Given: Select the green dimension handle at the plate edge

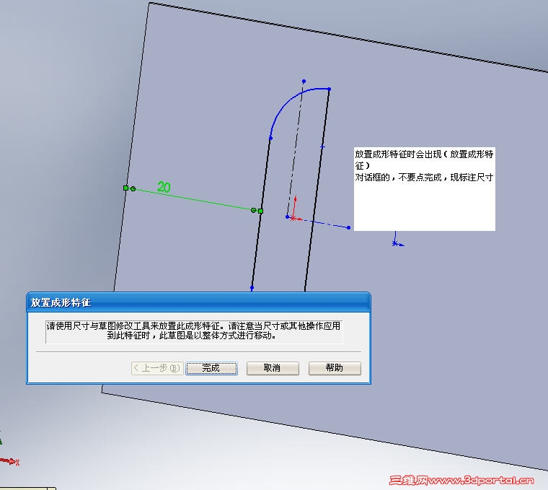Looking at the screenshot, I should click(125, 188).
